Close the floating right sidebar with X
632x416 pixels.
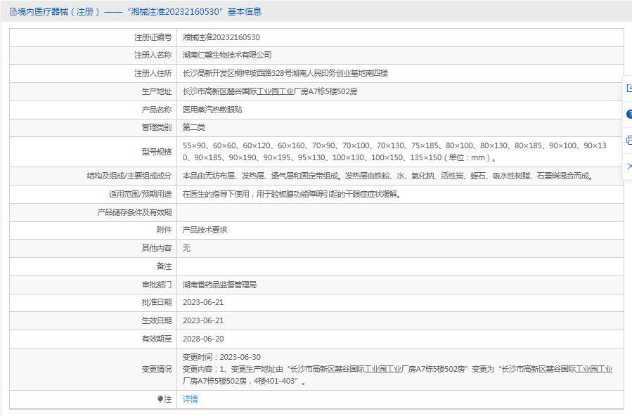[x=628, y=166]
